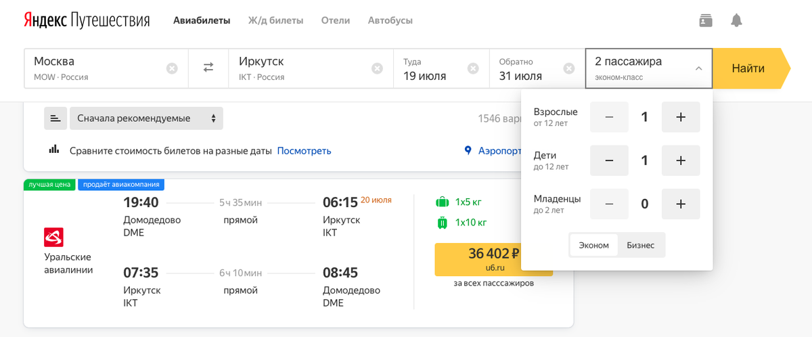Increase the number of Взрослые
Image resolution: width=812 pixels, height=337 pixels.
coord(681,117)
